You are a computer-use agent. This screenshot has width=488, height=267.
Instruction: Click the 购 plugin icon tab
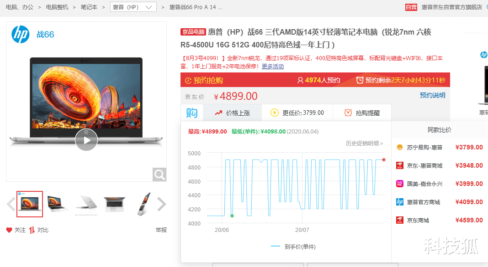point(192,113)
